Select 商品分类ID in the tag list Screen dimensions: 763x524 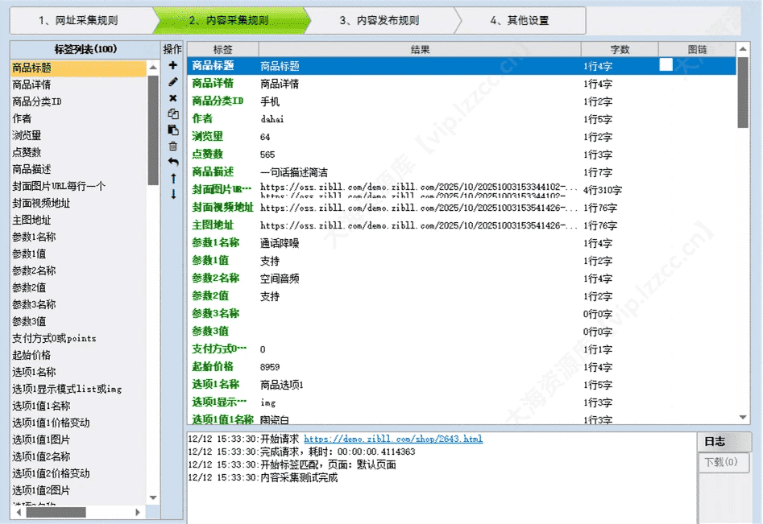pos(78,101)
